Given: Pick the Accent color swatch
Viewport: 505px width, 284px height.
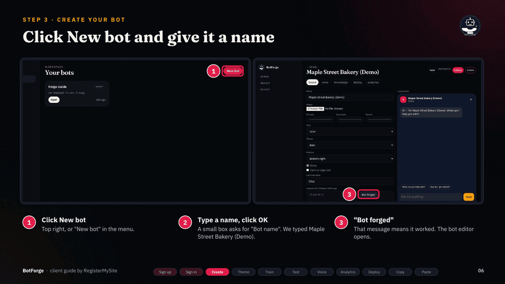Looking at the screenshot, I should [380, 119].
